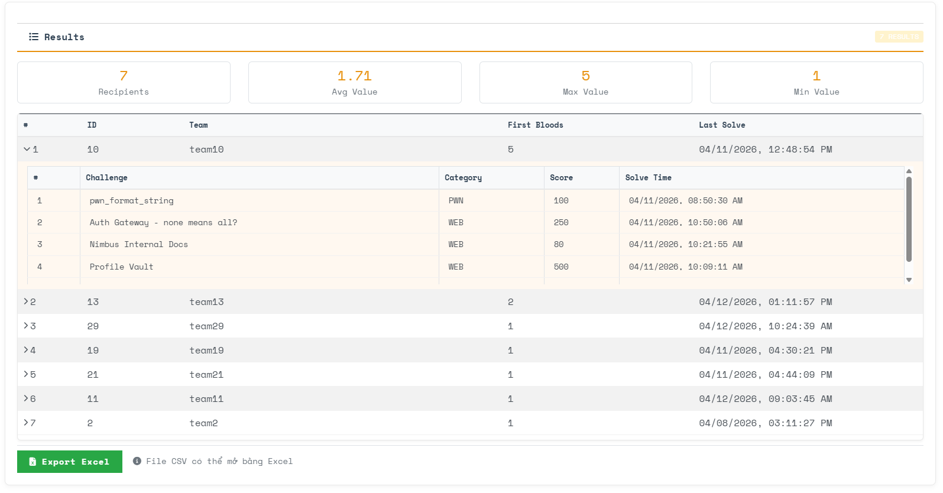Expand the team13 row

[x=26, y=301]
